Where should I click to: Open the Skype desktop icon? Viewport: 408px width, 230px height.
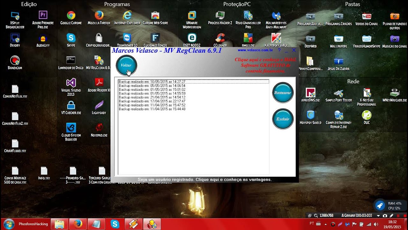point(71,40)
